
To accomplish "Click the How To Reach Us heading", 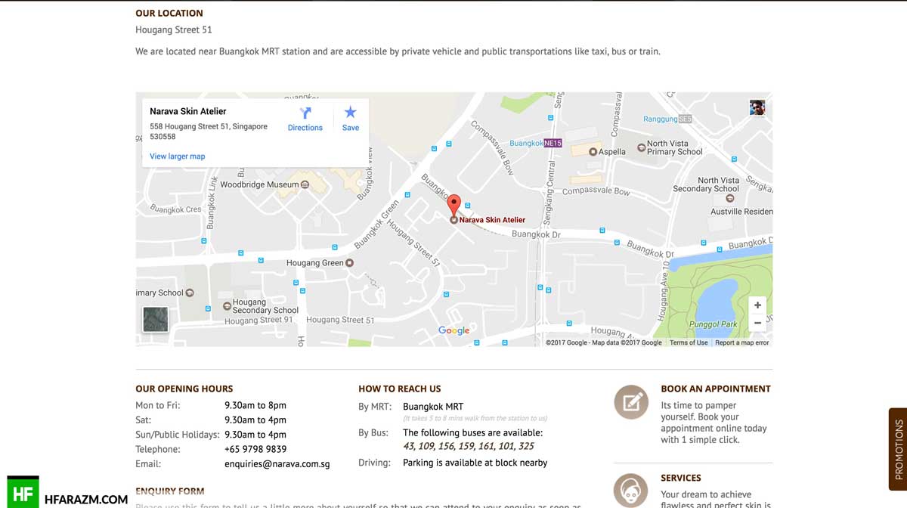I will coord(400,389).
